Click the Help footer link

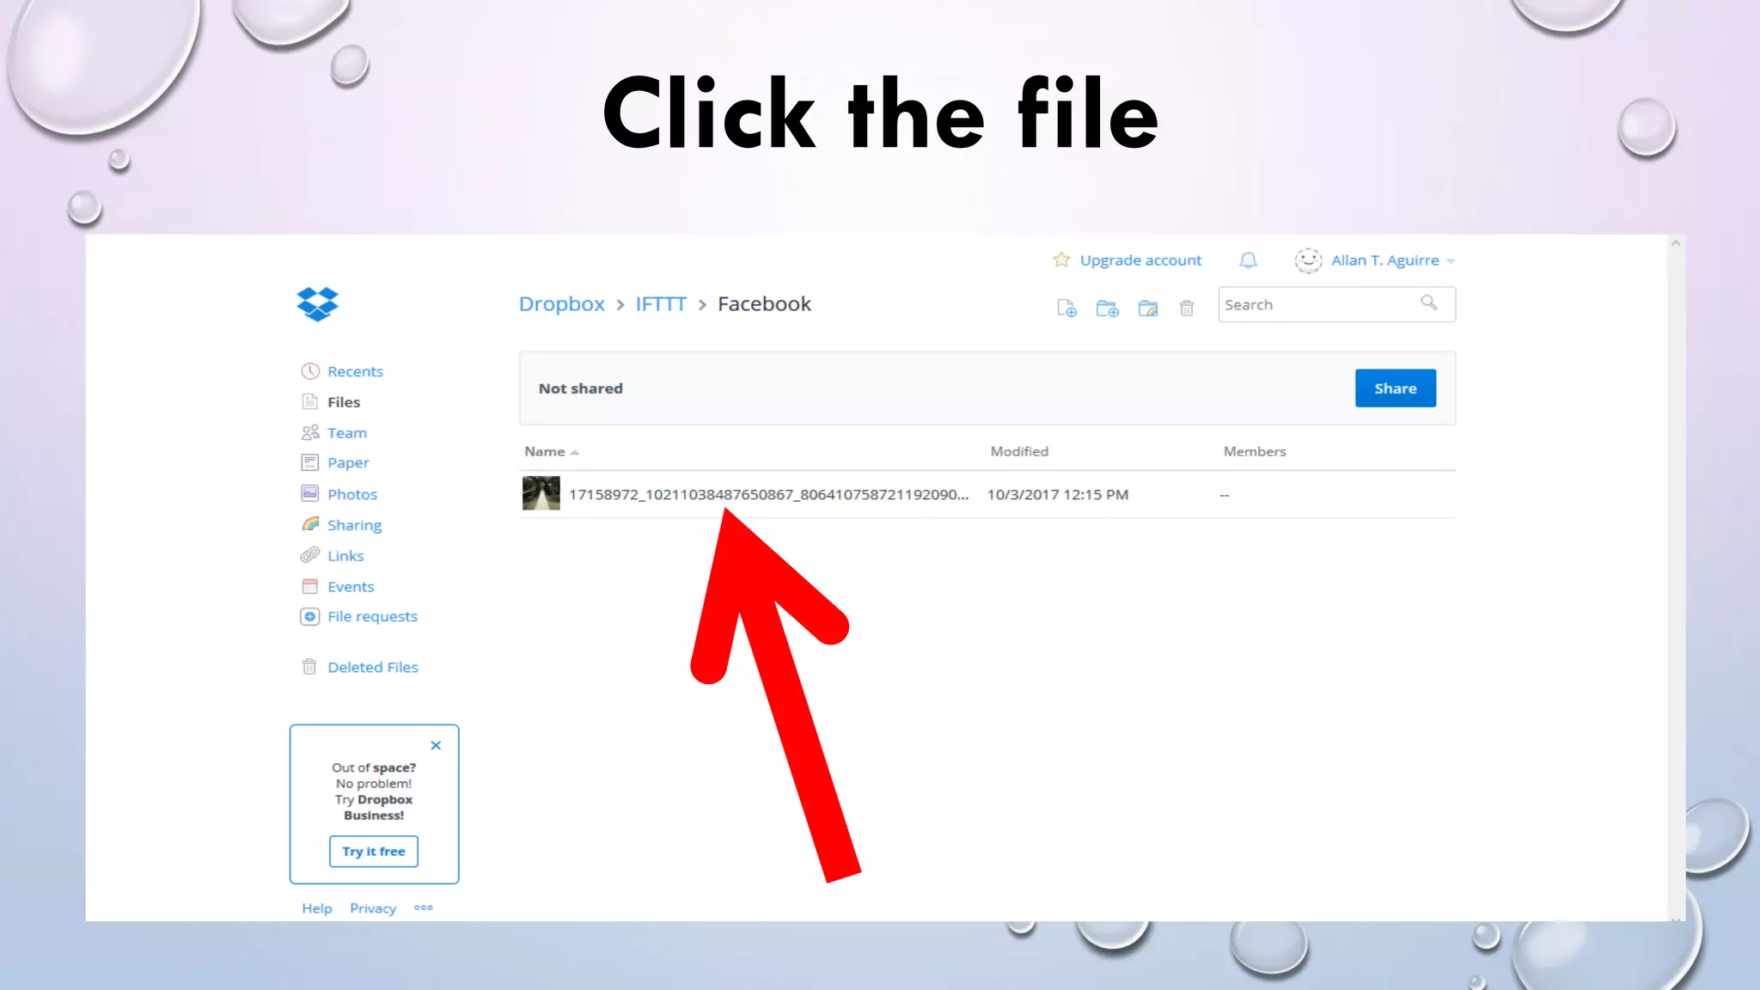tap(316, 908)
